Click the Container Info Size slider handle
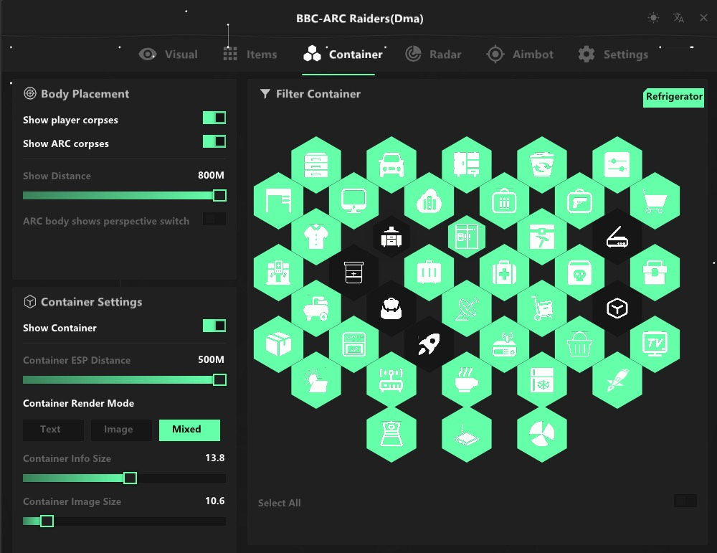The height and width of the screenshot is (553, 717). (x=130, y=478)
